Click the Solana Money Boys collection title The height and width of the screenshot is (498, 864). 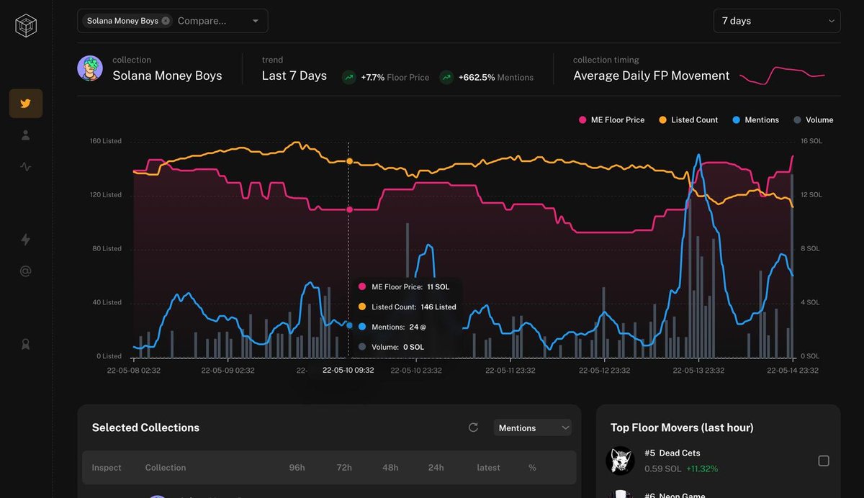coord(167,76)
